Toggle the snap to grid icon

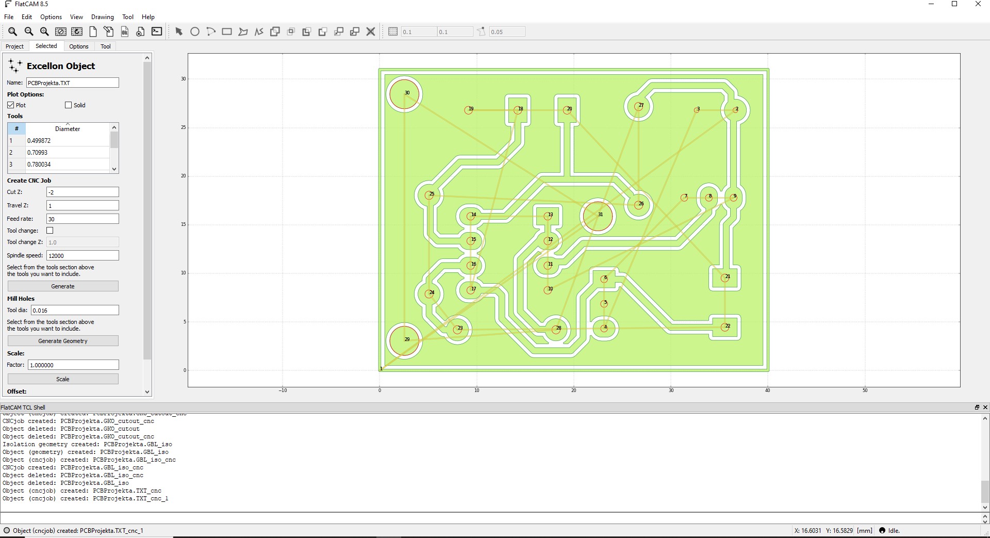click(393, 31)
